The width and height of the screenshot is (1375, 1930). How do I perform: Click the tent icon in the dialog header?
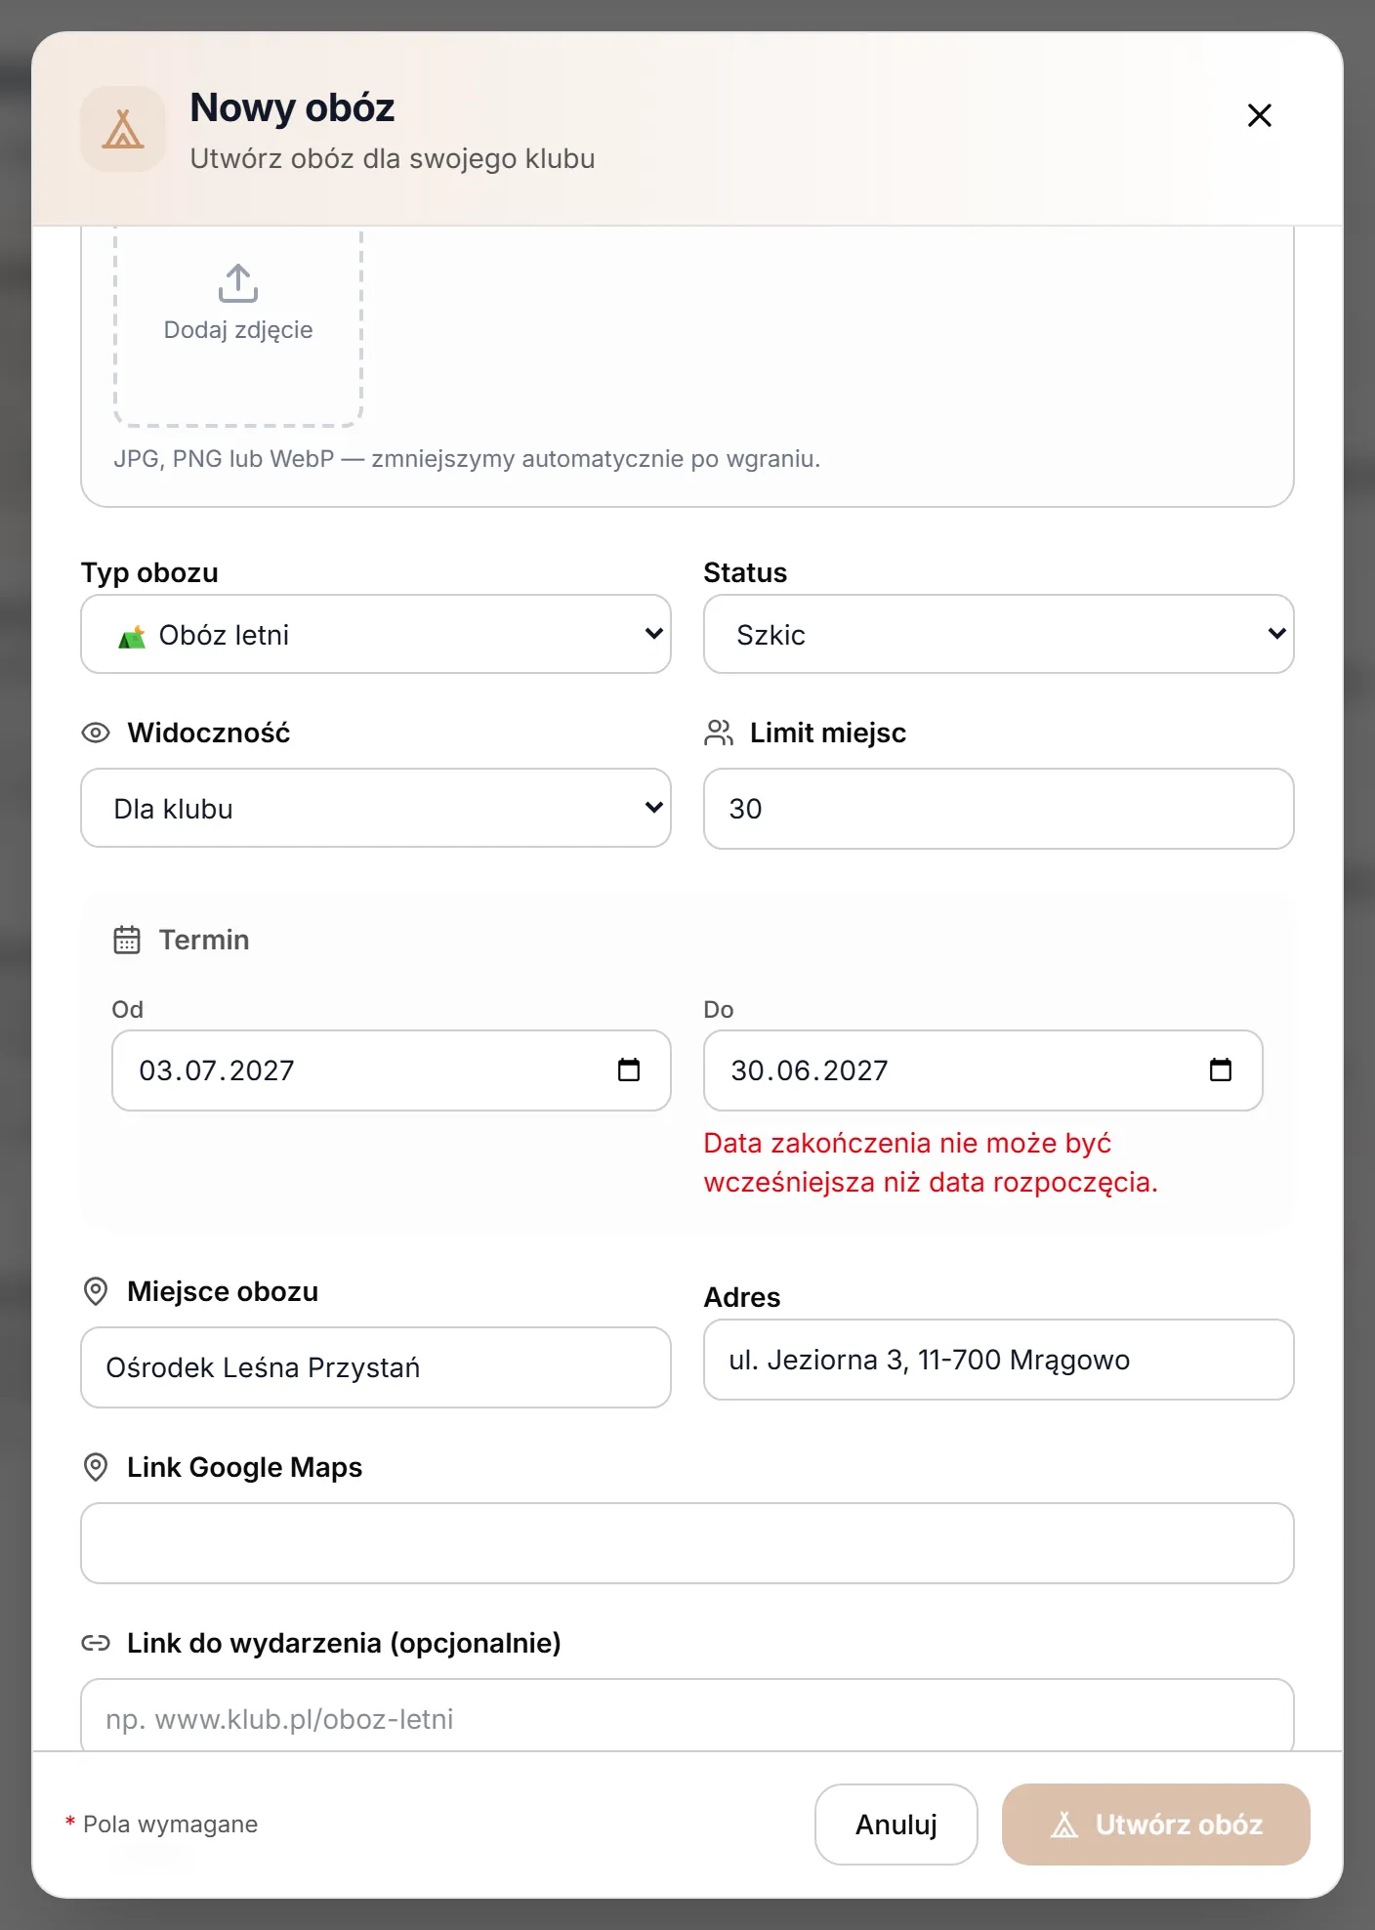tap(123, 129)
